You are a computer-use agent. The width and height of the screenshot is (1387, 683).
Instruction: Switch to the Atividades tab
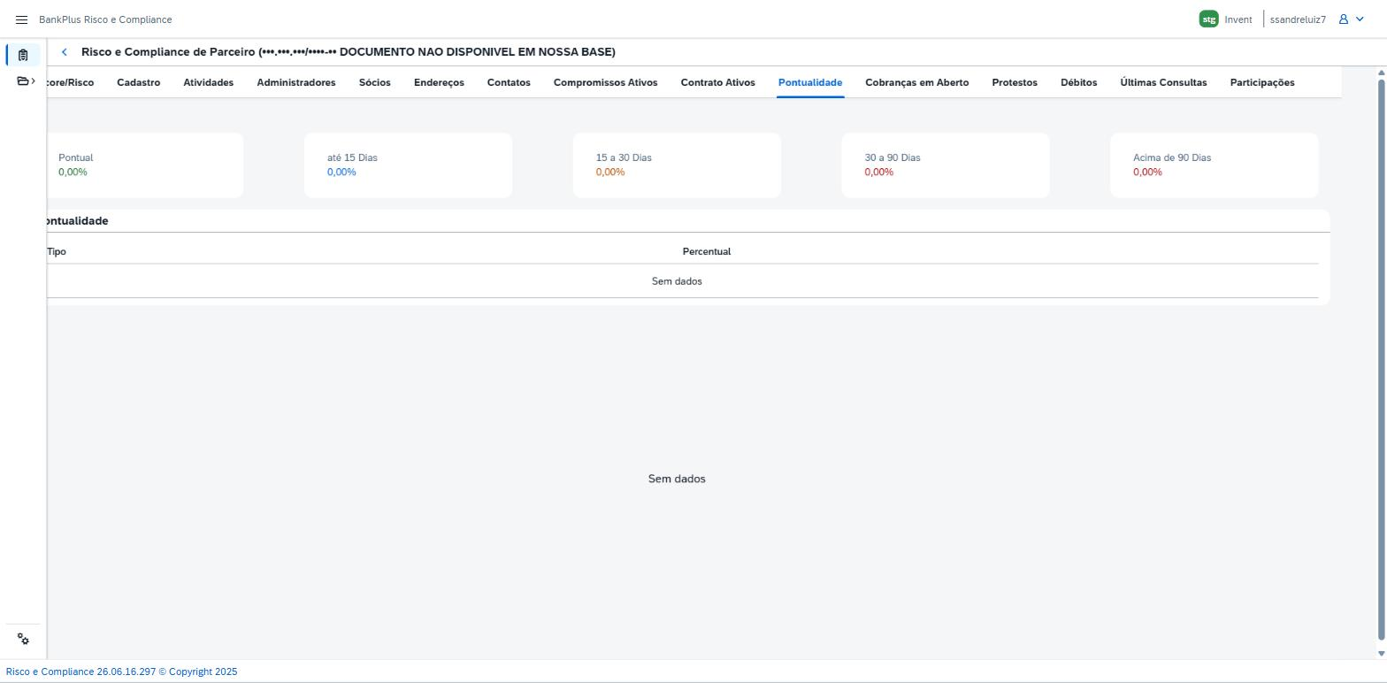coord(208,82)
